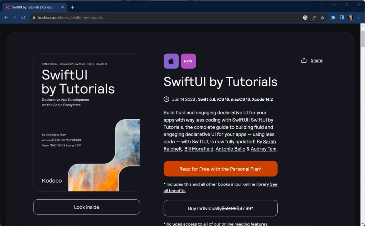Click the browser back arrow
Image resolution: width=365 pixels, height=226 pixels.
click(6, 17)
